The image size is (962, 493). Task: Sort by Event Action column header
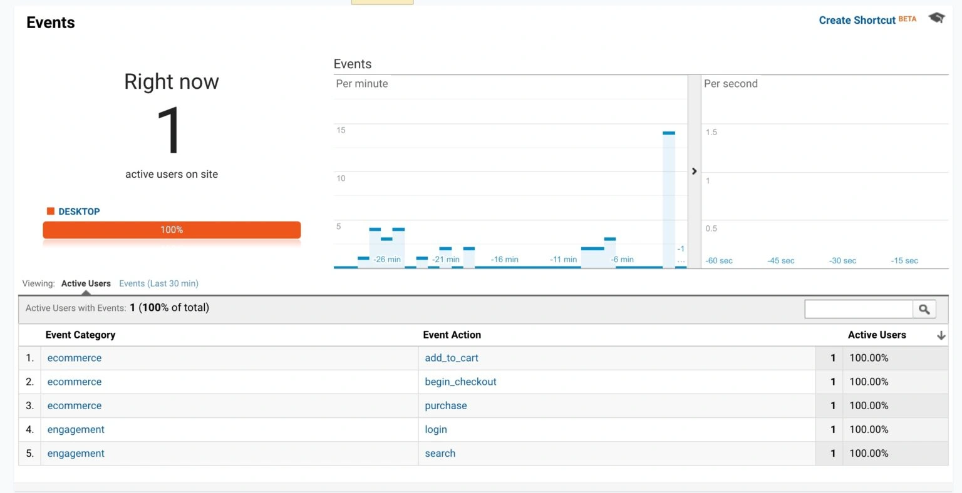[x=452, y=335]
